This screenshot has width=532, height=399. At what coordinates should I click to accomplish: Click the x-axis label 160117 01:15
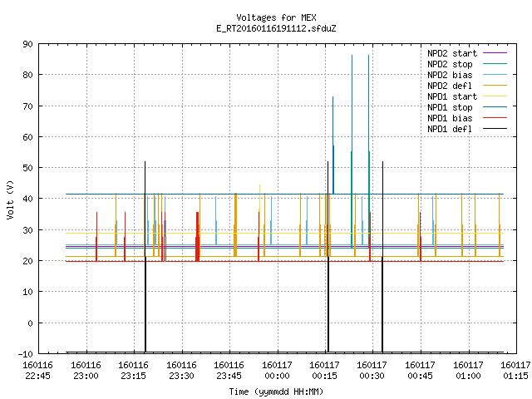(515, 371)
